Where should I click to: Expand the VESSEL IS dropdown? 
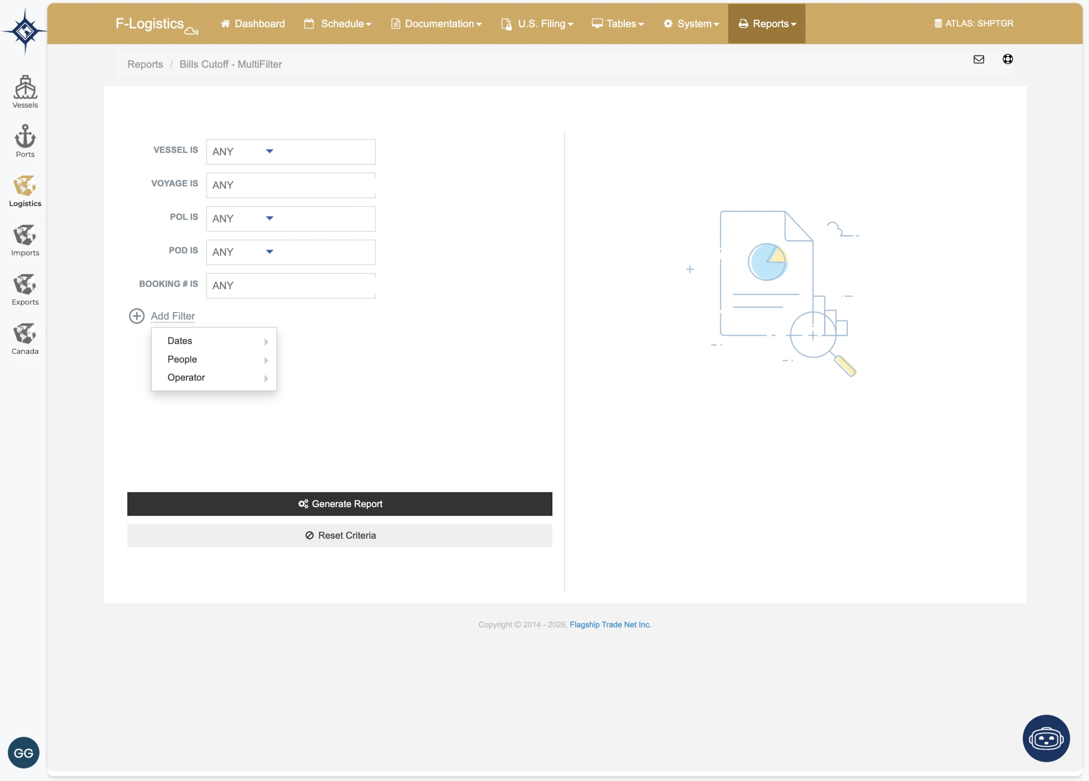tap(269, 151)
